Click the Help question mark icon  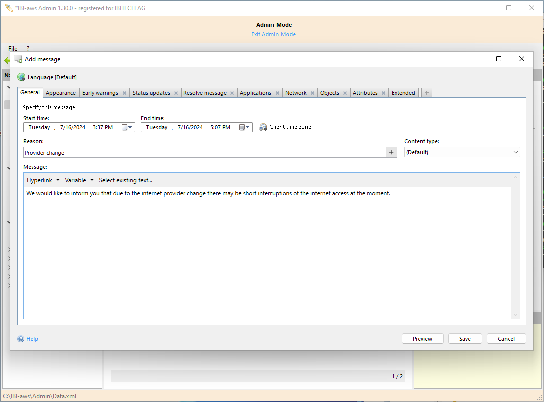pos(21,339)
